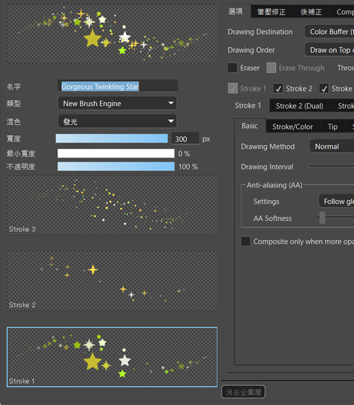Adjust the 寬度 width slider
Image resolution: width=354 pixels, height=405 pixels.
[x=112, y=139]
